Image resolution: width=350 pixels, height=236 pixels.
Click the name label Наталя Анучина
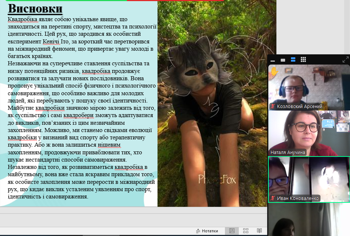pos(288,152)
